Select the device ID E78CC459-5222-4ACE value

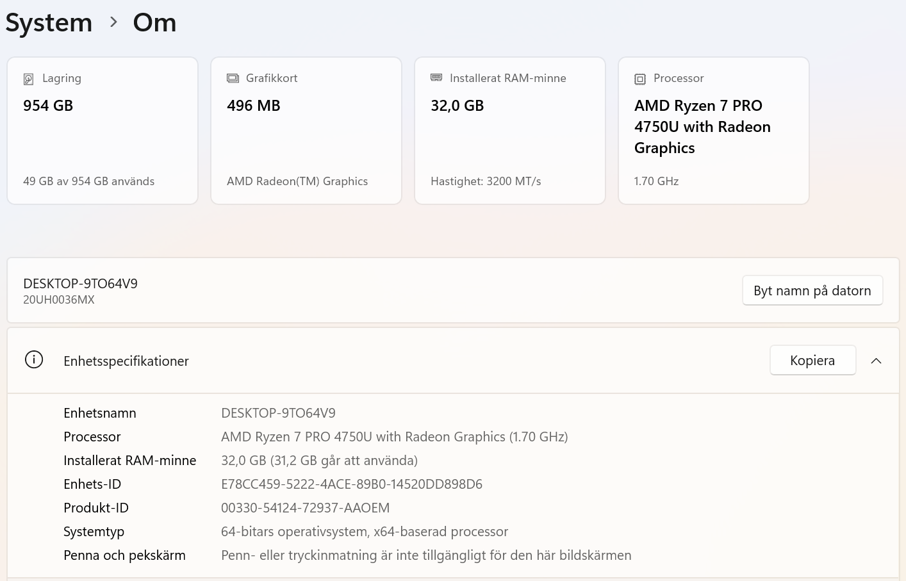[x=352, y=484]
